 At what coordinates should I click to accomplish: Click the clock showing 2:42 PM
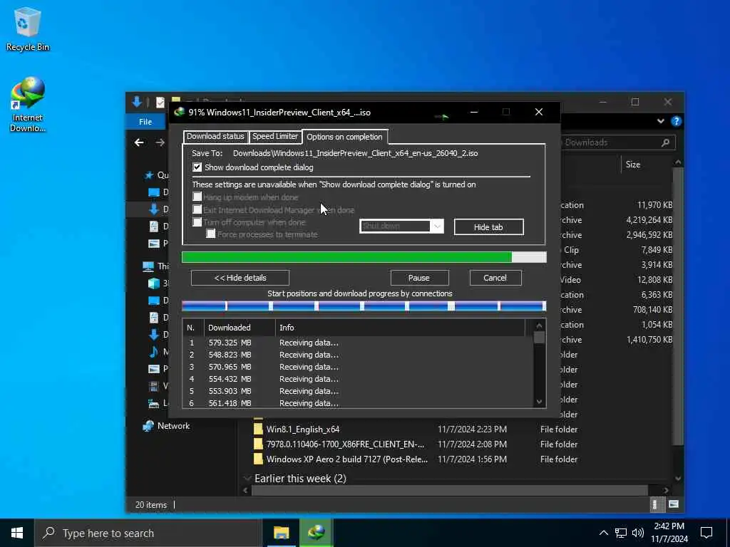669,526
